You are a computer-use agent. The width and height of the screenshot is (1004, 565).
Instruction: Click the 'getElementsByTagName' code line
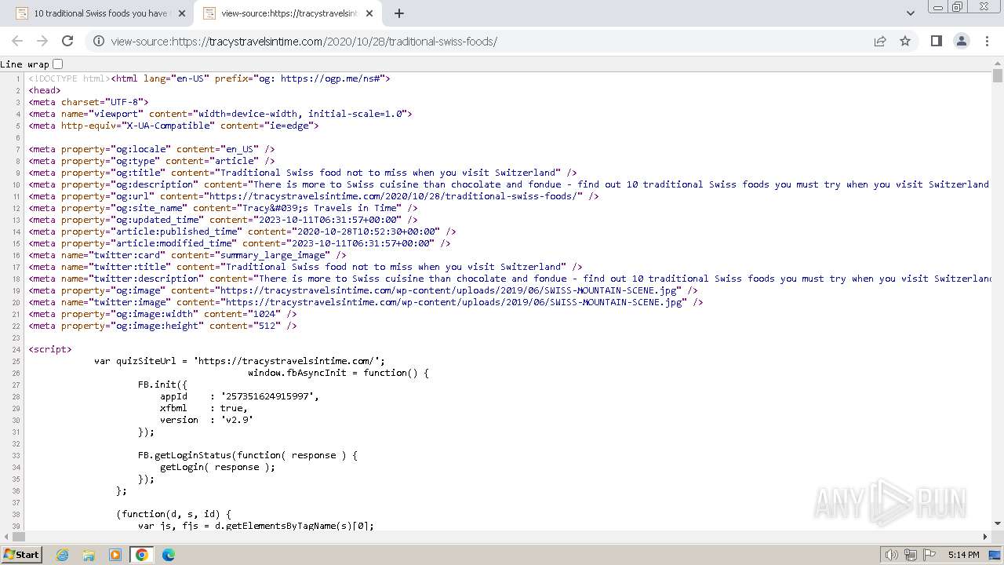(x=256, y=526)
